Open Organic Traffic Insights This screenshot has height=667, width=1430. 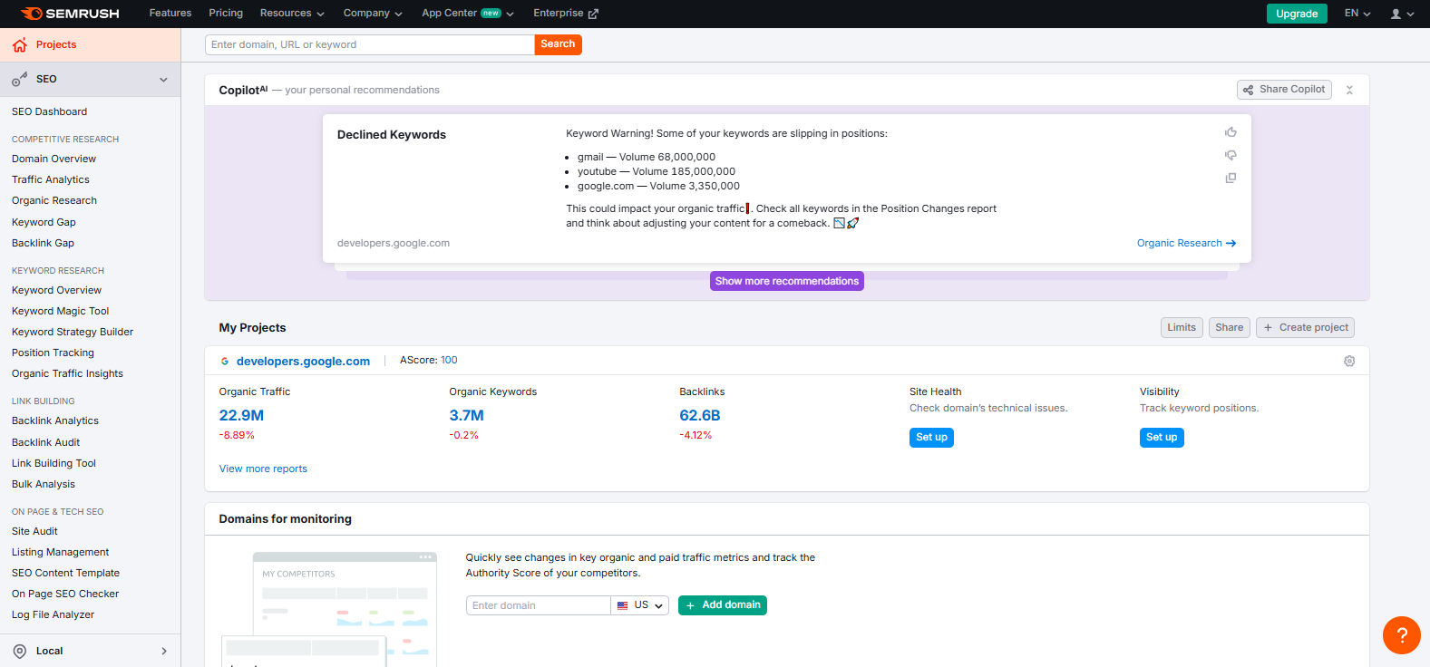point(67,373)
